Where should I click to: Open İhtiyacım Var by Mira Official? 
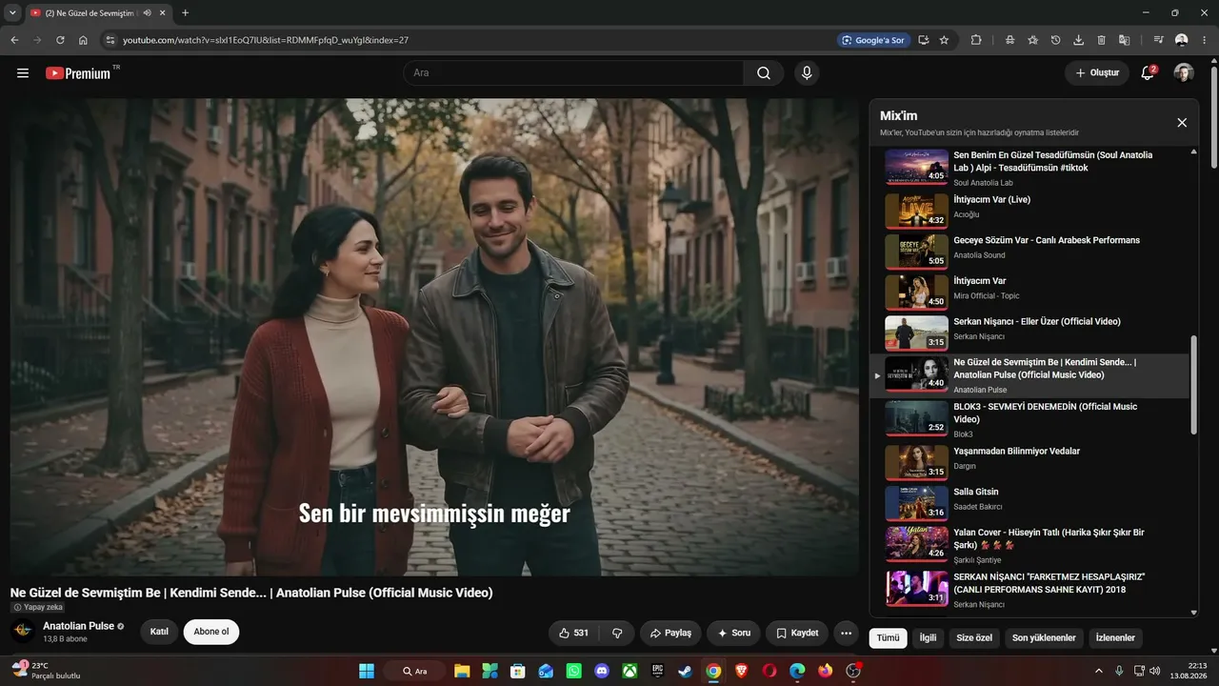point(1029,293)
